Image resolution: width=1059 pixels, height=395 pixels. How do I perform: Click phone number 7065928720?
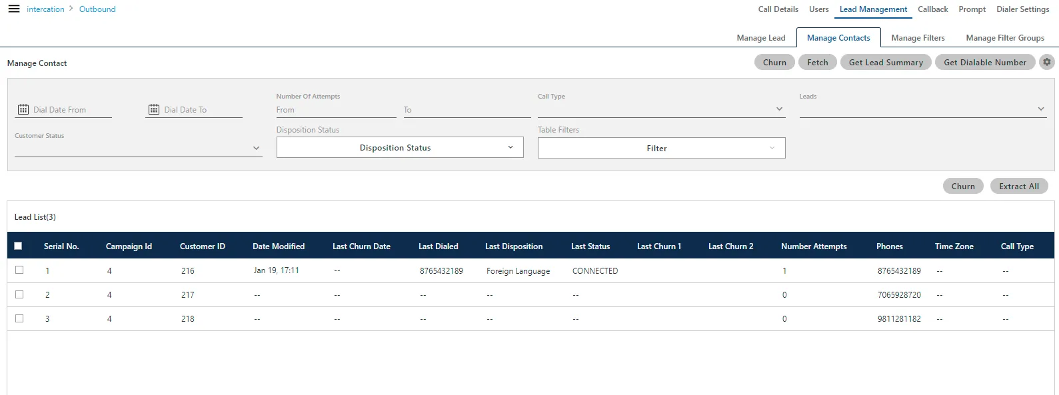[899, 294]
